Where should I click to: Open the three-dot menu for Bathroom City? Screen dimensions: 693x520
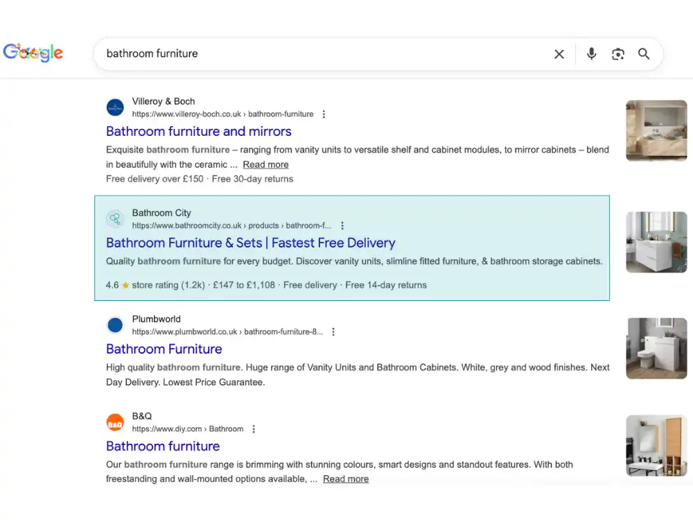(342, 225)
